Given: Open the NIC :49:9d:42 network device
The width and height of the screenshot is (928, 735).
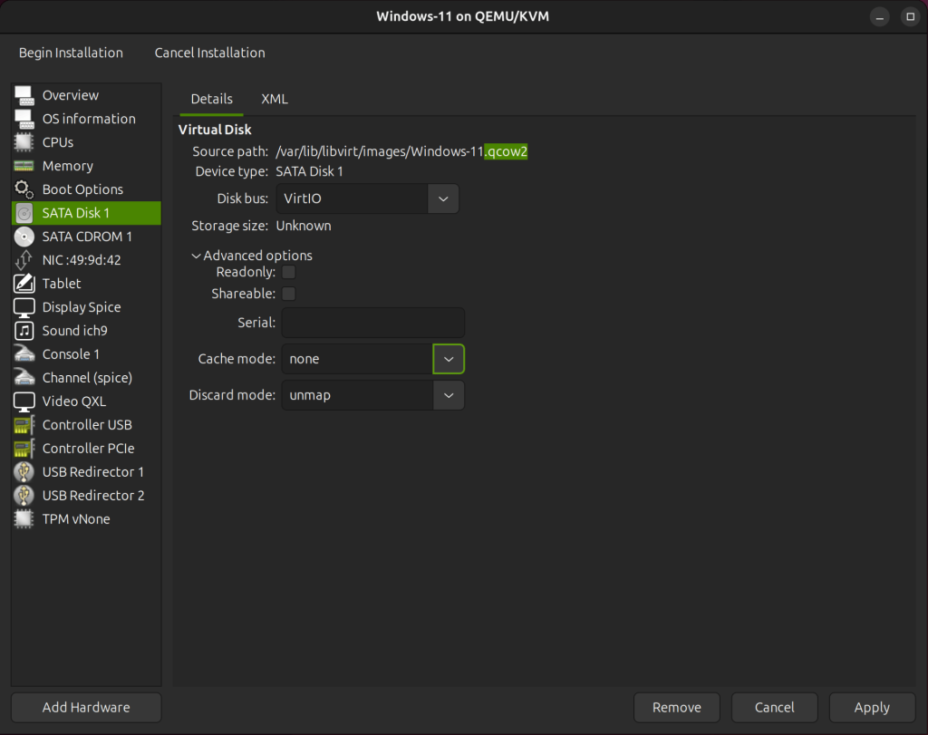Looking at the screenshot, I should [x=24, y=260].
